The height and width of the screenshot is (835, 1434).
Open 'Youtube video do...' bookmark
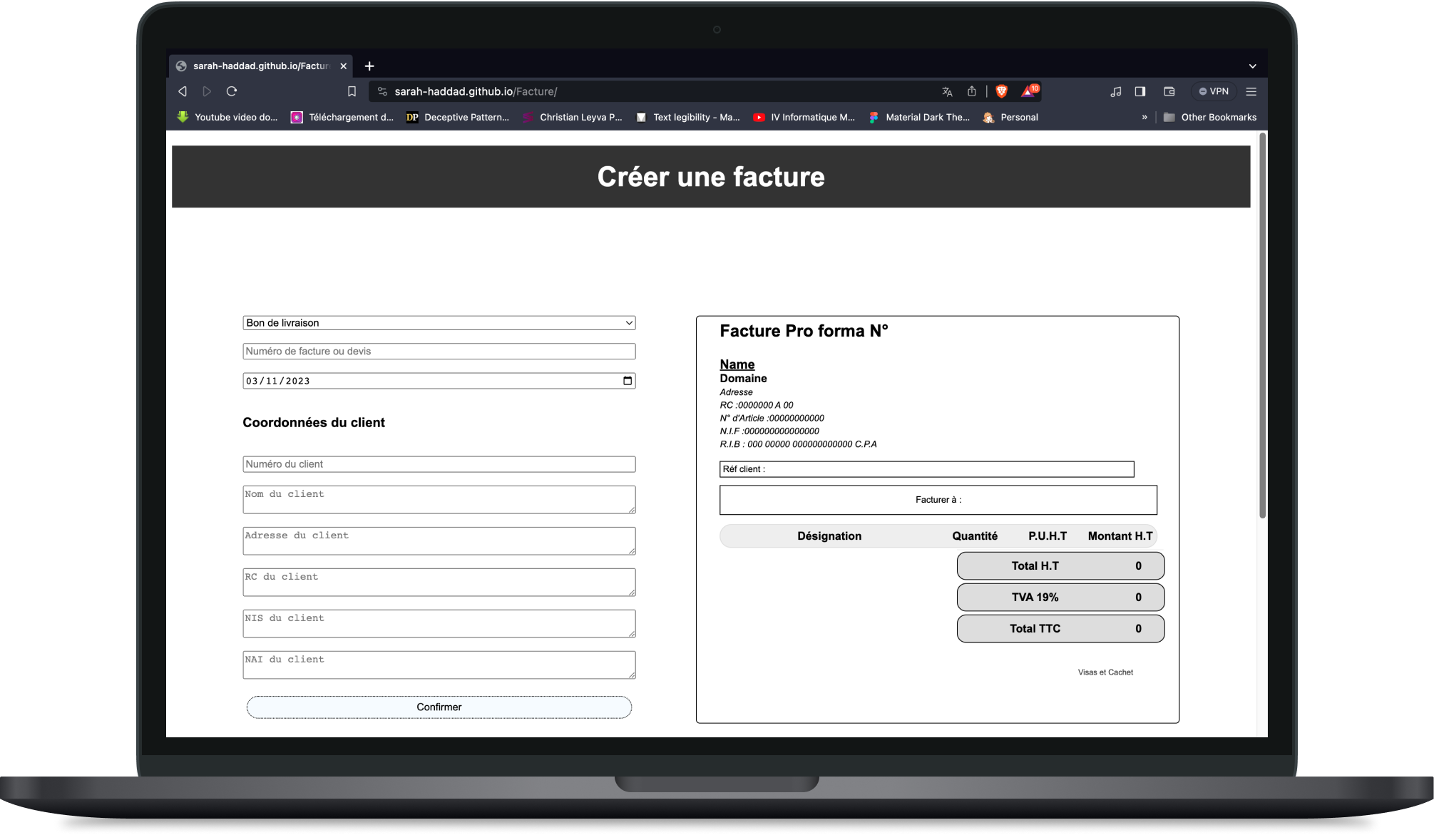click(x=227, y=117)
